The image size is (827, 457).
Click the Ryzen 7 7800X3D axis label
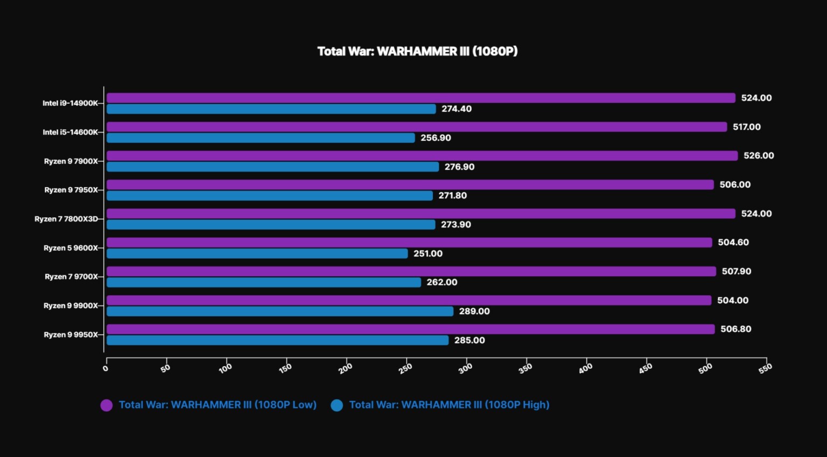[x=66, y=219]
